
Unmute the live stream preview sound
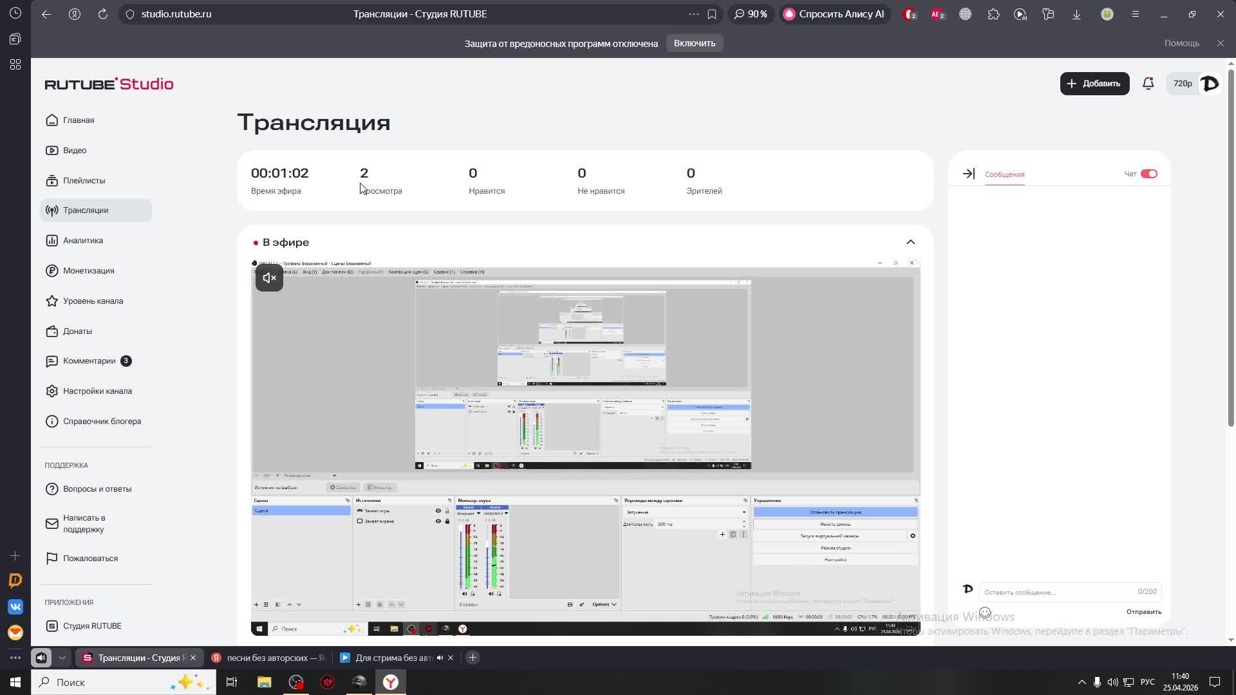[269, 278]
